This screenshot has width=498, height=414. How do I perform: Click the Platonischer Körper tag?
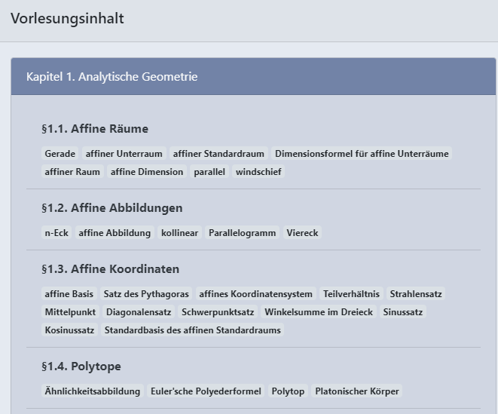pos(358,391)
